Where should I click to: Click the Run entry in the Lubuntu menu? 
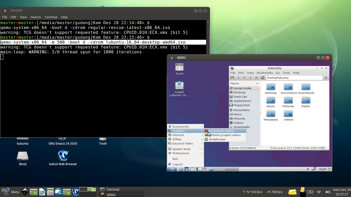point(175,159)
